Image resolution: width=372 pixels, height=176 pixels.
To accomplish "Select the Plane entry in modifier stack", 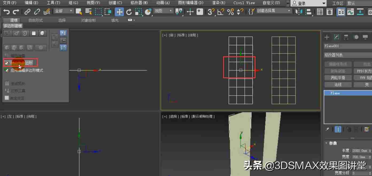I will pyautogui.click(x=348, y=93).
